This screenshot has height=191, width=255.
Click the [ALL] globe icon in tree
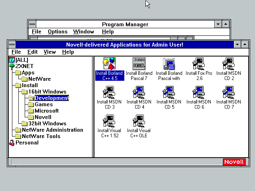click(12, 60)
